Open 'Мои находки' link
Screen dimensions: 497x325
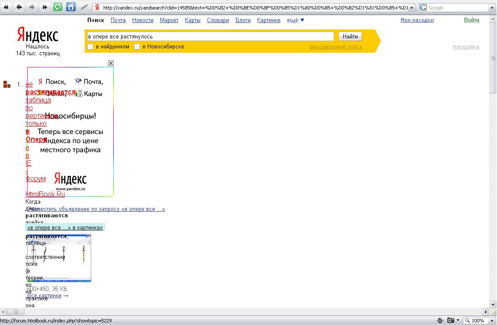tap(417, 20)
